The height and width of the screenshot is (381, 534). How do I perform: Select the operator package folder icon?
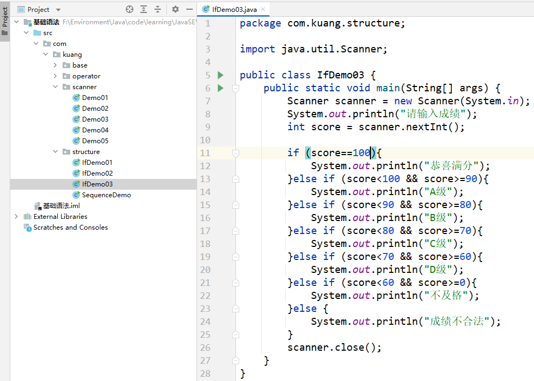[x=66, y=76]
